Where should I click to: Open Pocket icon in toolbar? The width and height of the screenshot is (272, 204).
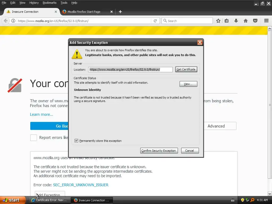tap(255, 21)
